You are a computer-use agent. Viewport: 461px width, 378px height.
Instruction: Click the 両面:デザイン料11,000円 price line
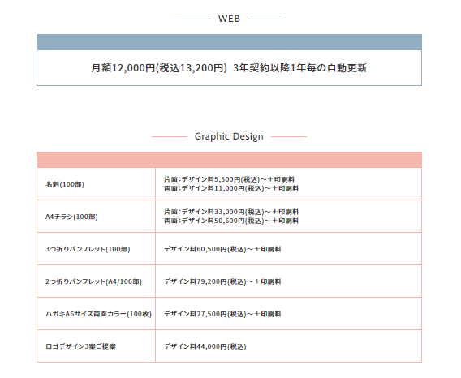(x=231, y=188)
